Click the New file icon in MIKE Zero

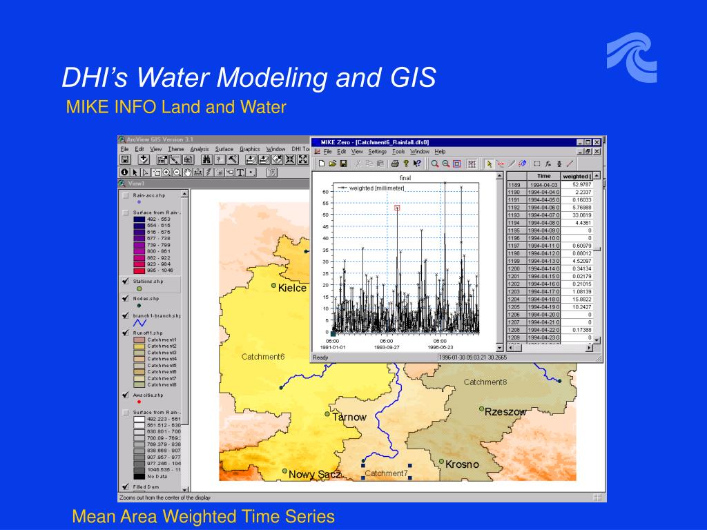tap(322, 164)
